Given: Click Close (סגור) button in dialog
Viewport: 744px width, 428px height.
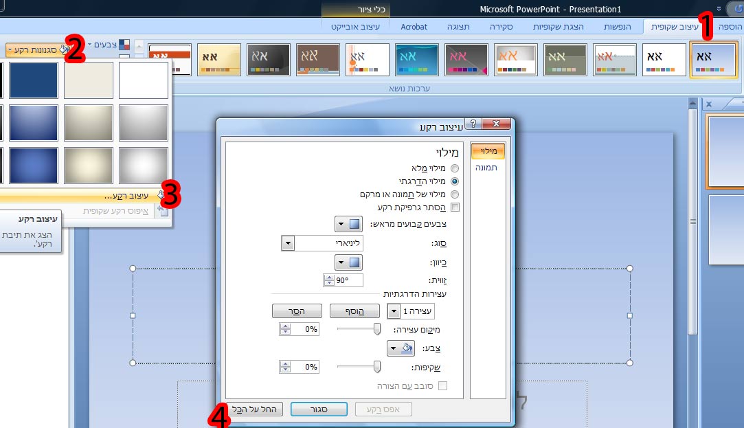Looking at the screenshot, I should click(319, 409).
